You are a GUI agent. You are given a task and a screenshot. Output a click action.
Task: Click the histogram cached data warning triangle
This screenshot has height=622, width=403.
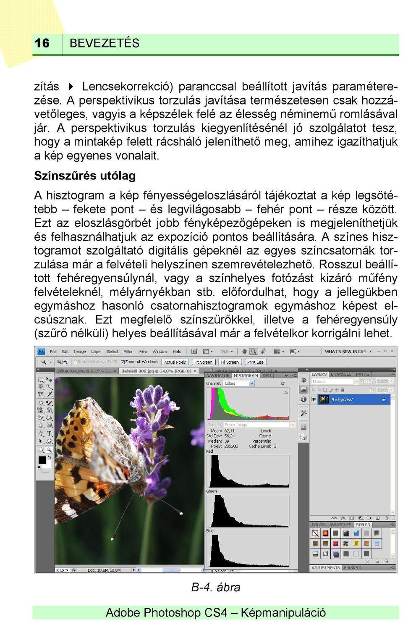(286, 392)
